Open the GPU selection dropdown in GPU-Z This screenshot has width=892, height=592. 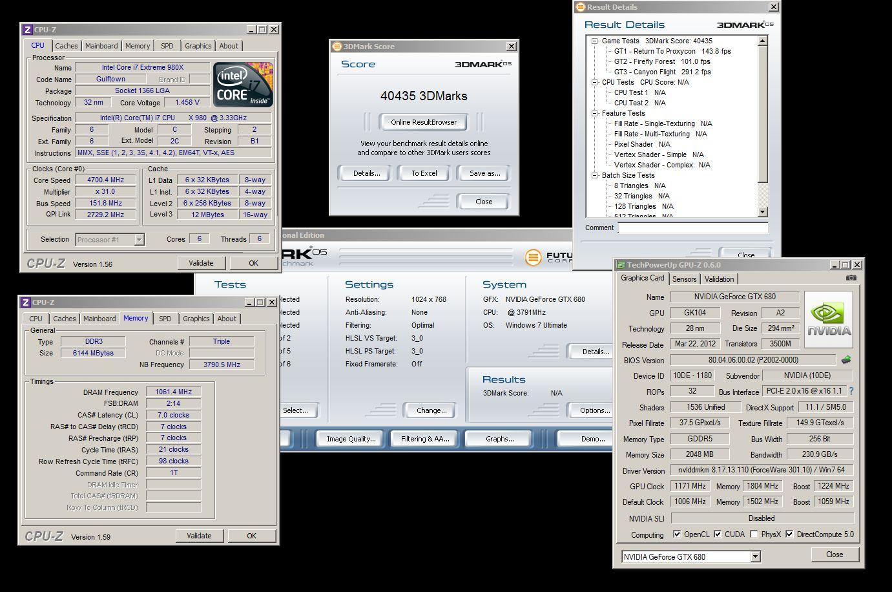[x=755, y=556]
